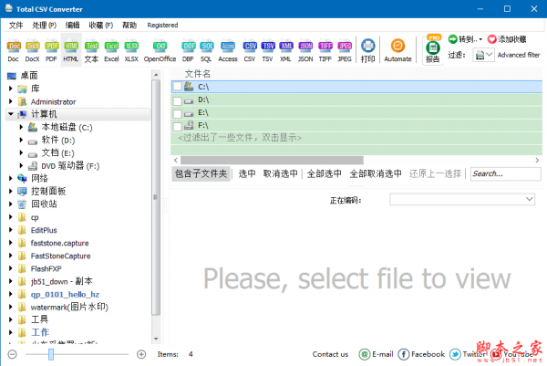Tick the checkbox for F:\
Image resolution: width=547 pixels, height=366 pixels.
177,126
